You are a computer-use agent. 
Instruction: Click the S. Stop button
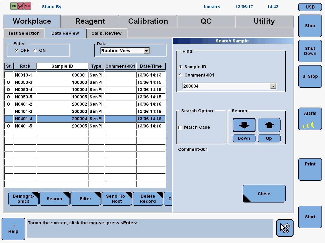(310, 76)
